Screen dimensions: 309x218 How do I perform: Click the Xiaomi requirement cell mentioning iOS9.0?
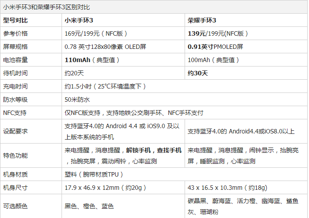coord(122,131)
